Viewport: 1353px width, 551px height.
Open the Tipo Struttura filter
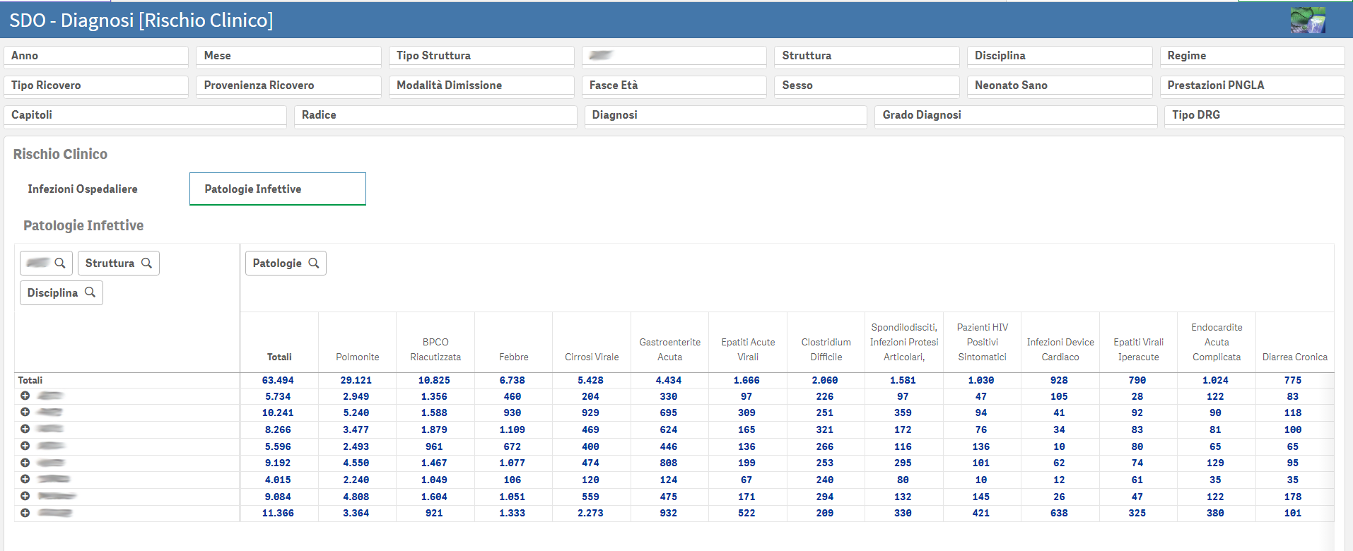[481, 56]
